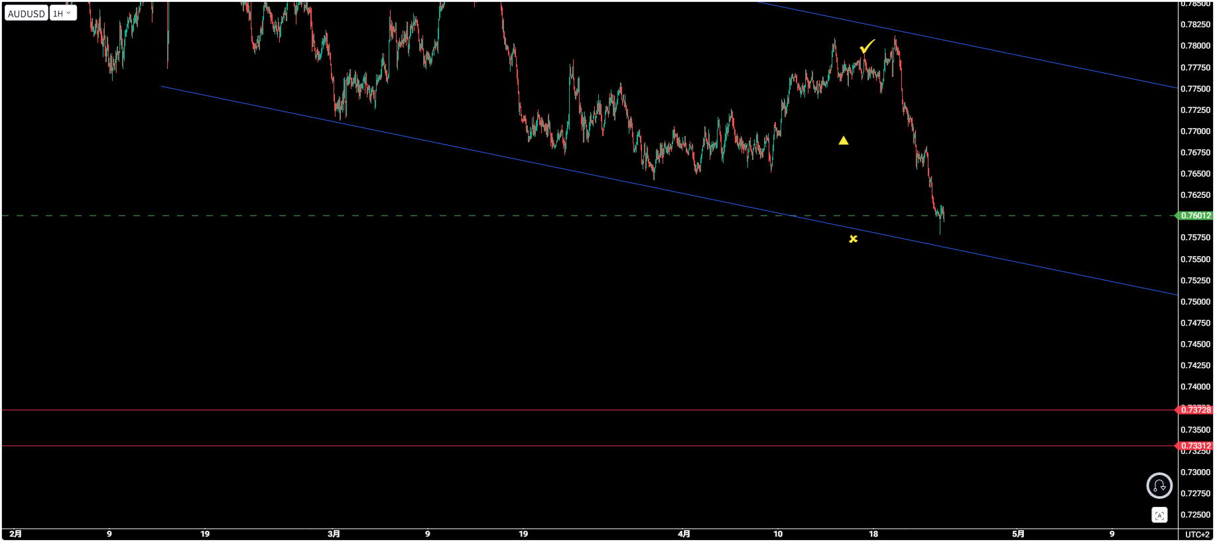This screenshot has width=1215, height=542.
Task: Click the 0.73000 price axis label
Action: [1195, 472]
